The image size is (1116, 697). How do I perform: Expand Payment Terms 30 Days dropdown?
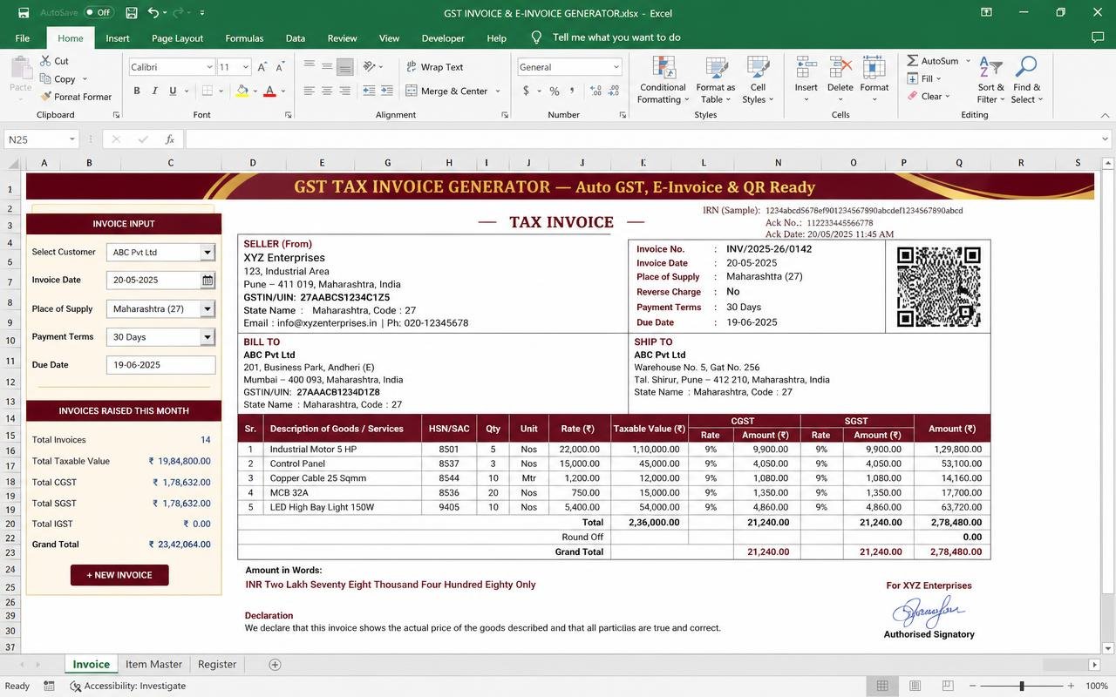[x=208, y=337]
